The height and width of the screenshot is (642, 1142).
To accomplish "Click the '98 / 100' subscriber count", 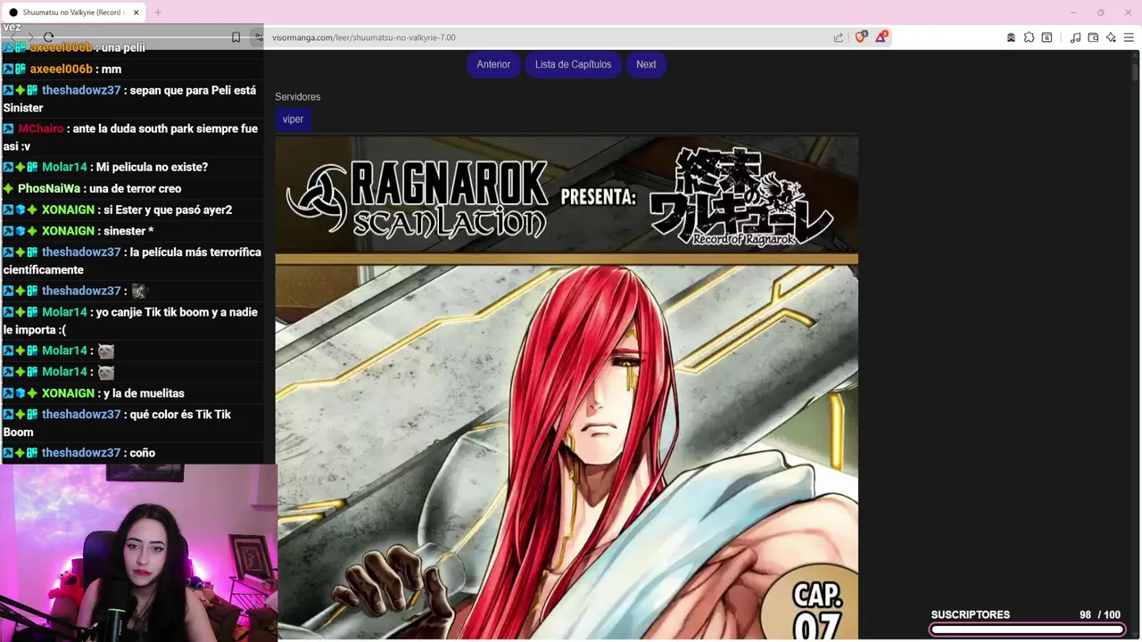I will 1100,614.
